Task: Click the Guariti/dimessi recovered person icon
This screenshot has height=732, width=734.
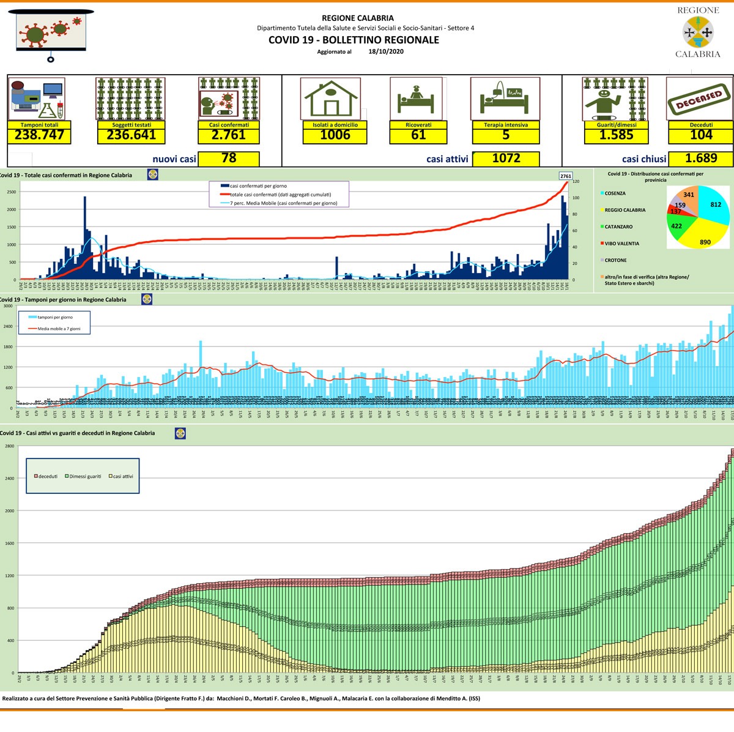Action: [x=615, y=99]
